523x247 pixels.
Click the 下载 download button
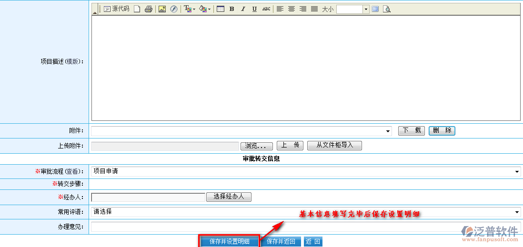tap(412, 131)
